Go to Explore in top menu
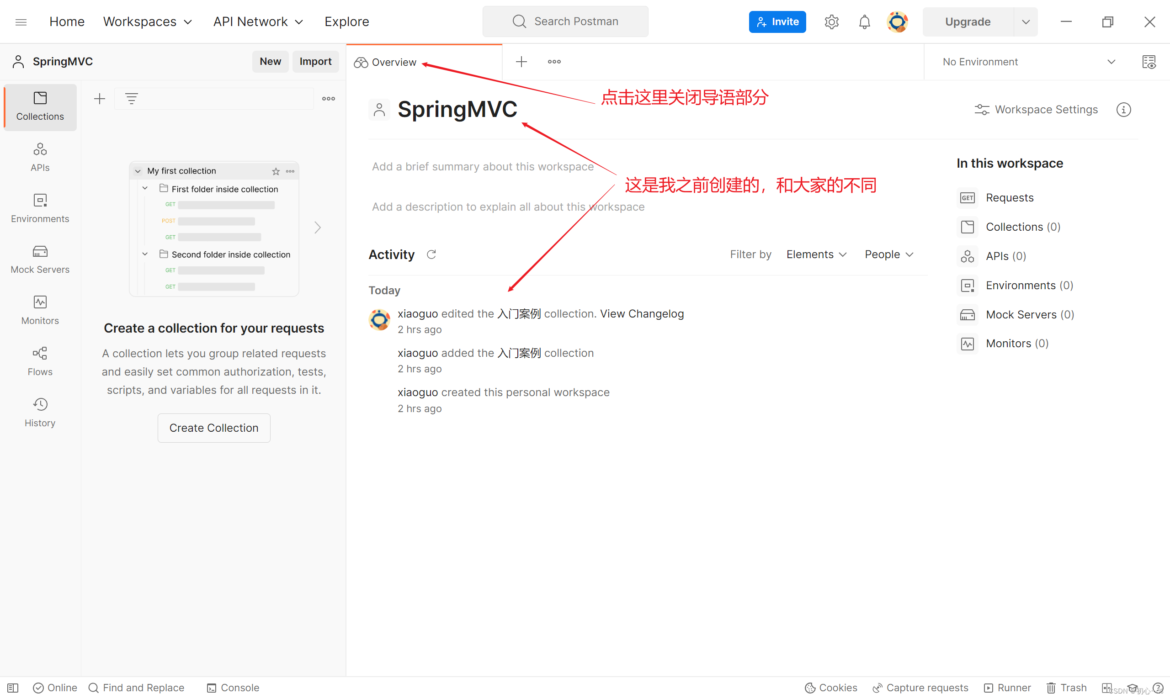 [346, 21]
